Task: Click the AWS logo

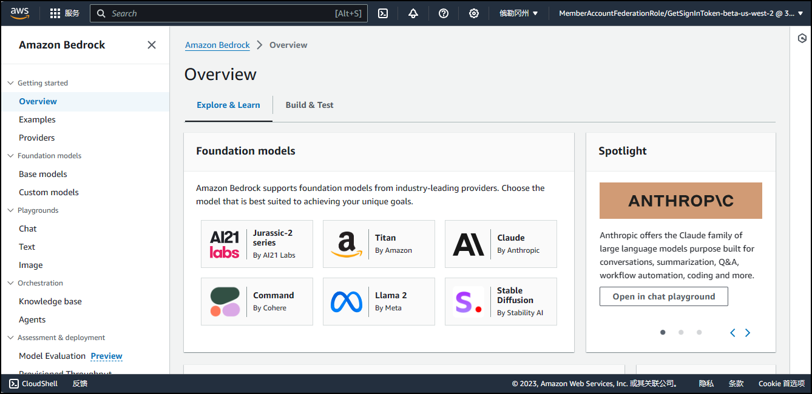Action: pyautogui.click(x=19, y=13)
